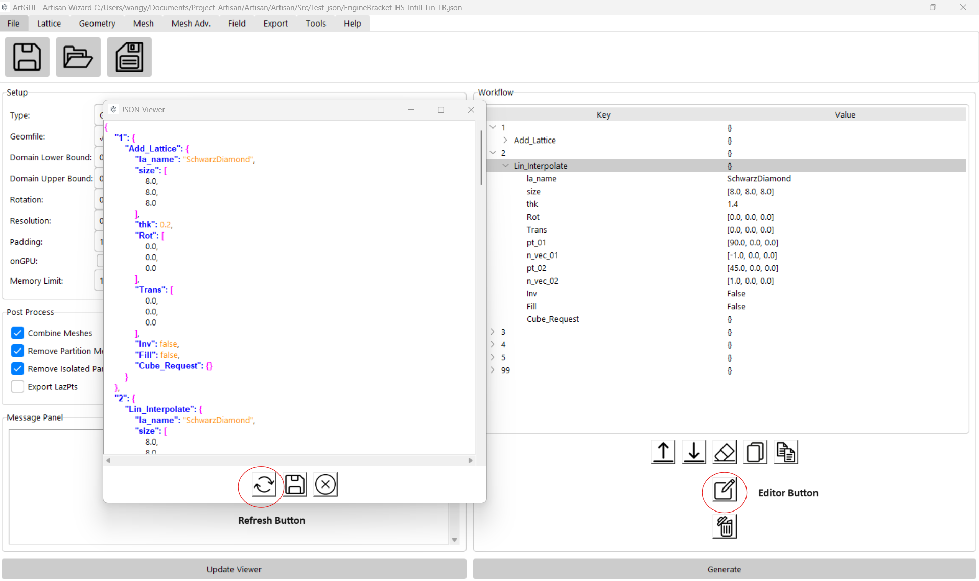
Task: Maximize the JSON Viewer window
Action: point(441,110)
